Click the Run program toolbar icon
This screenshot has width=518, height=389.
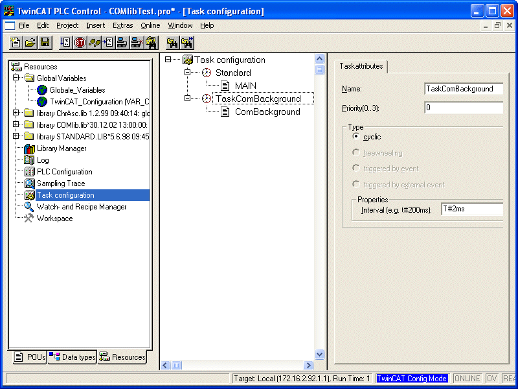tap(65, 42)
